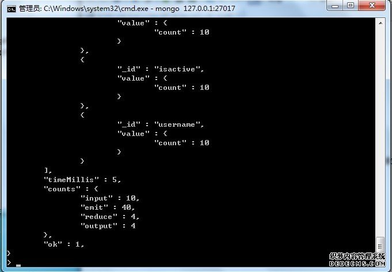Viewport: 392px width, 272px height.
Task: Click the "isactive" _id line
Action: tap(161, 69)
